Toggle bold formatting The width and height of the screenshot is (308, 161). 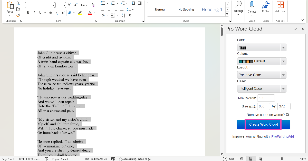[28, 13]
